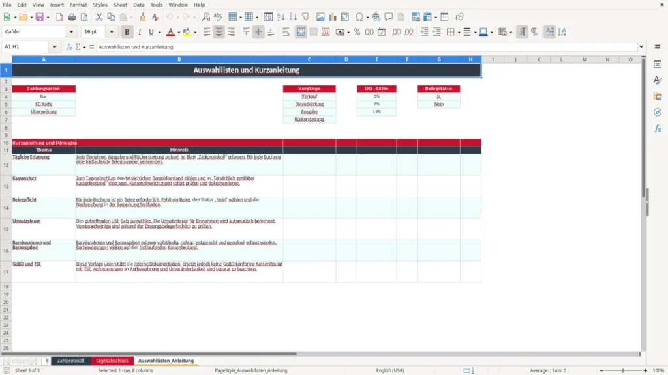Open the Navigator sidebar compass icon
This screenshot has width=668, height=375.
(658, 112)
